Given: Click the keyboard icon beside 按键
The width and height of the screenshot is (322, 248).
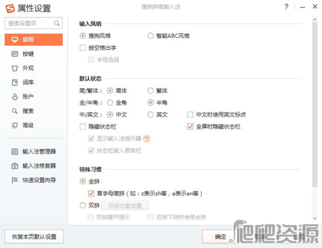Looking at the screenshot, I should (x=14, y=54).
